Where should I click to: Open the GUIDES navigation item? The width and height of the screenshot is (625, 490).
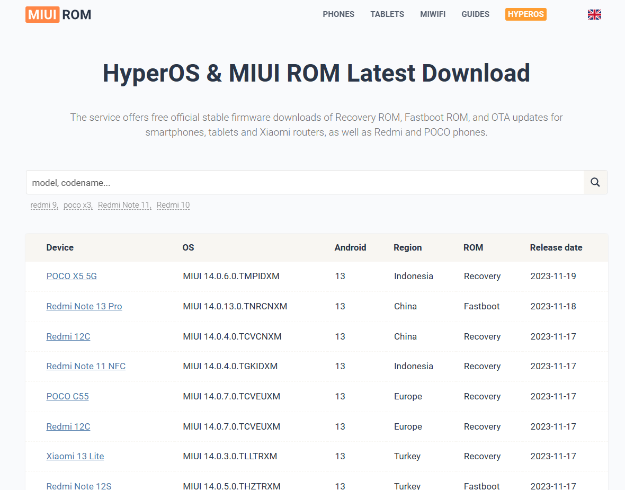point(475,14)
